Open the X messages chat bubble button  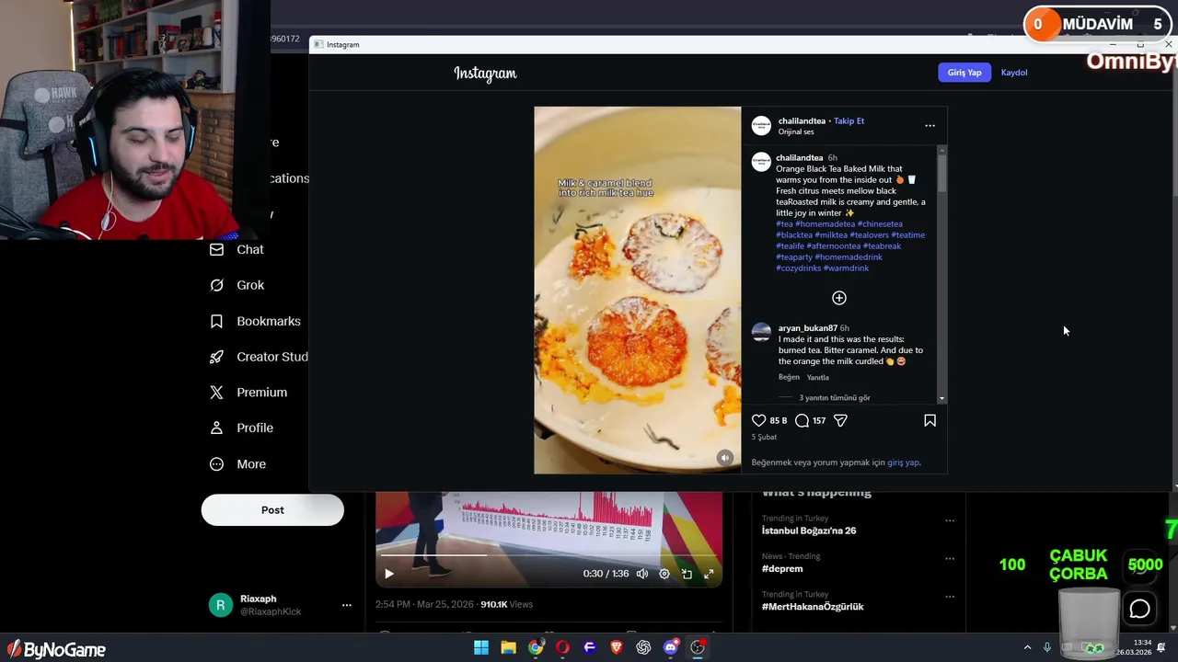pyautogui.click(x=1139, y=609)
